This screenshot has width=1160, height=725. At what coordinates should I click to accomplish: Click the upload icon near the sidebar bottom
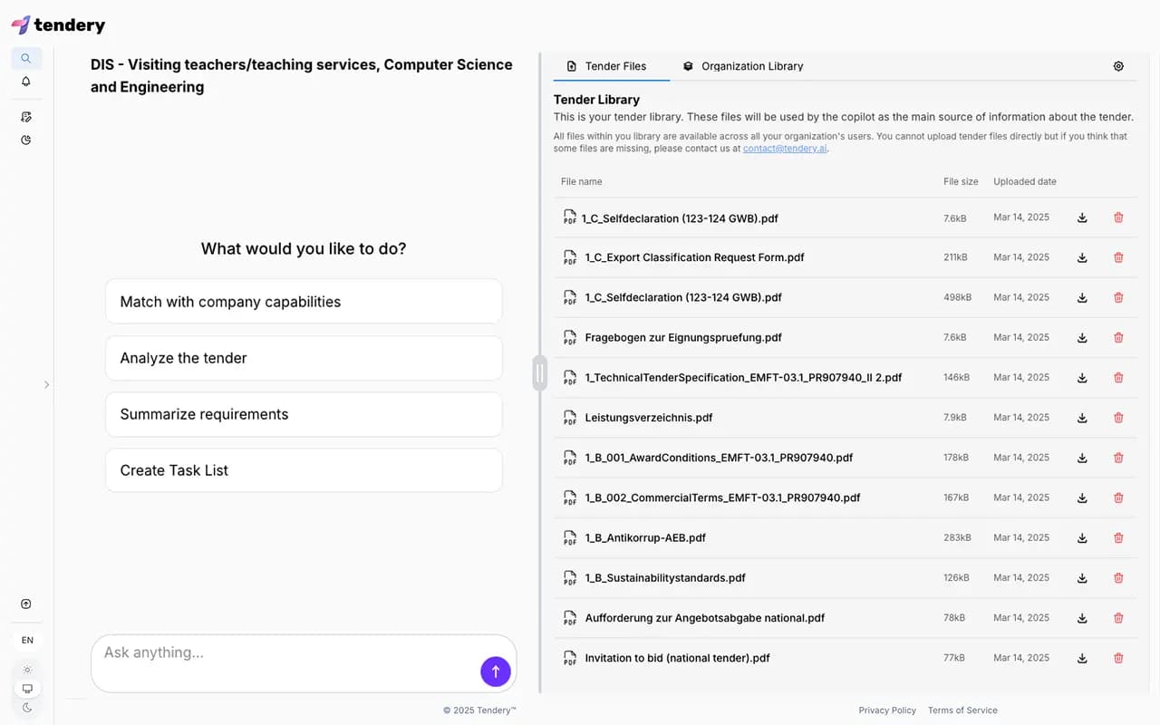click(26, 604)
